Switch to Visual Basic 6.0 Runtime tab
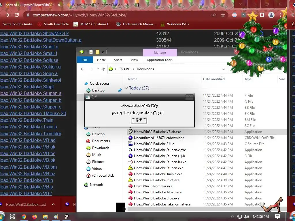 98,5
